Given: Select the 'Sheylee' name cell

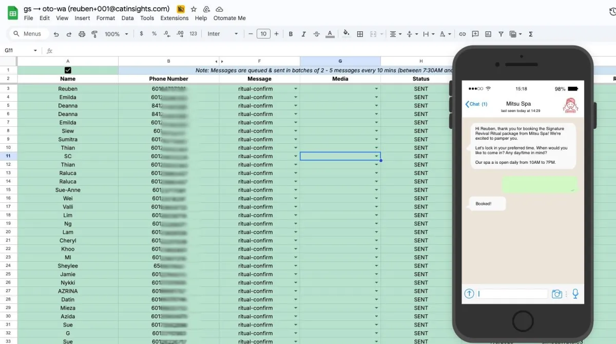Looking at the screenshot, I should coord(68,266).
